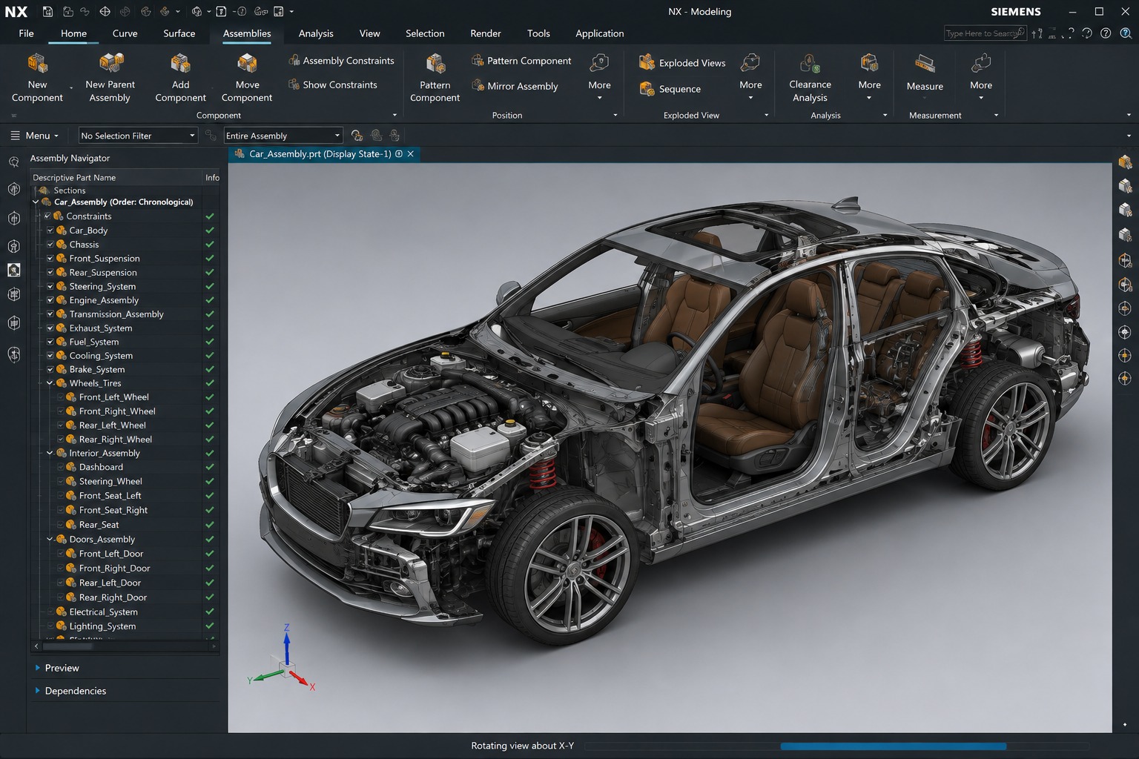Switch to the Surface ribbon tab

coord(179,33)
